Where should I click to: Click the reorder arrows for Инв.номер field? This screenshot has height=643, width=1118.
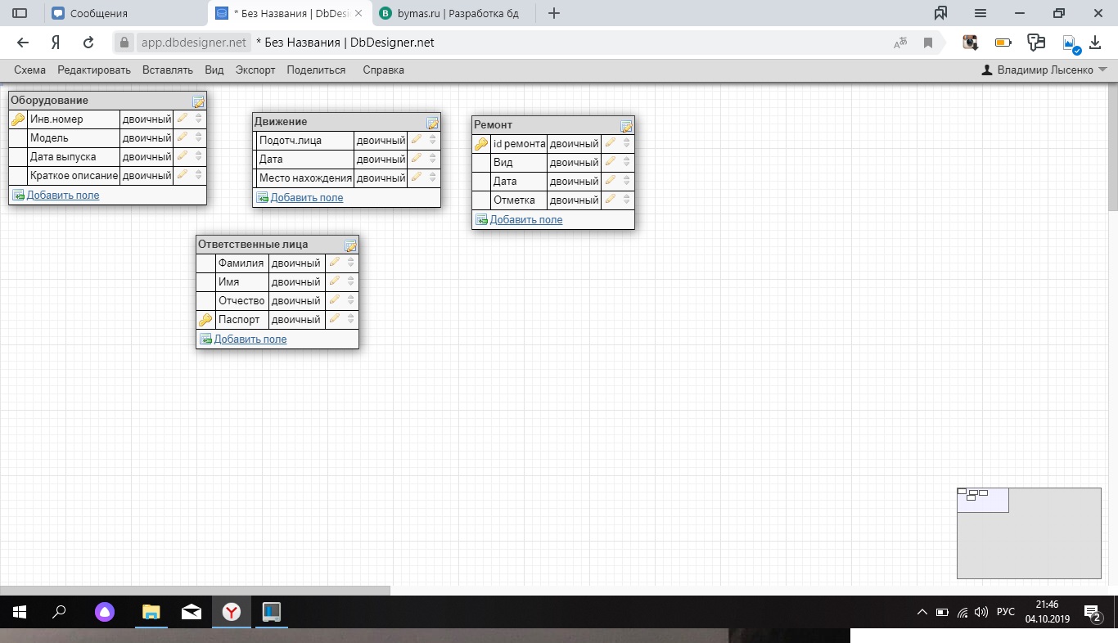click(x=199, y=119)
